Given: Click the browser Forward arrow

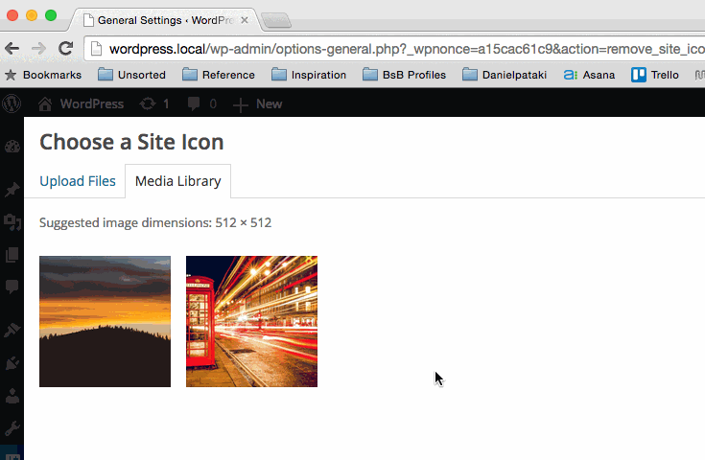Looking at the screenshot, I should (x=38, y=48).
